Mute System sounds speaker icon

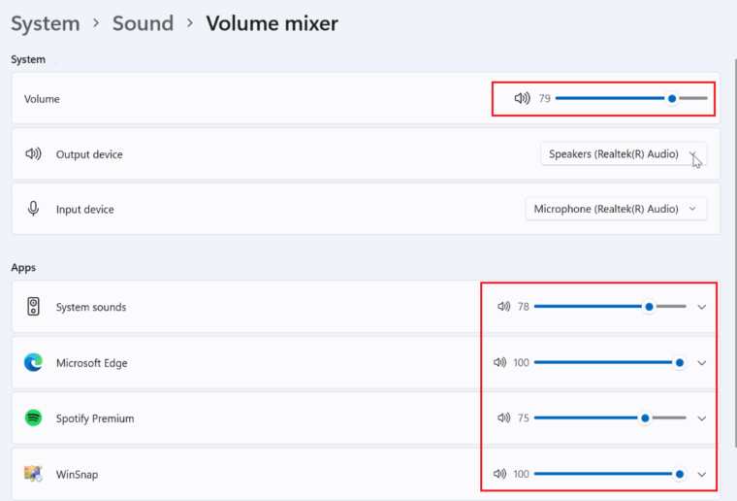[x=504, y=307]
